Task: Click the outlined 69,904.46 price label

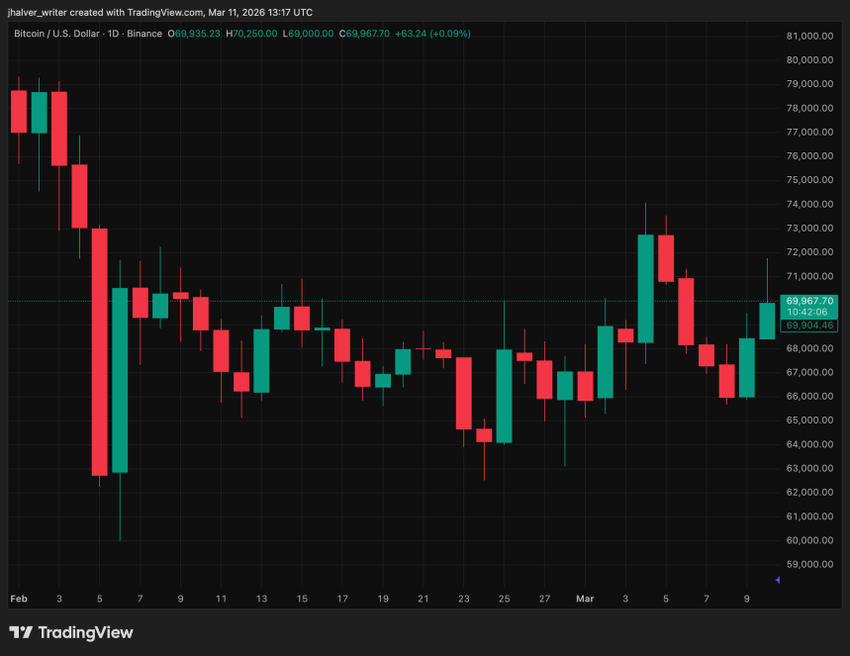Action: tap(809, 326)
